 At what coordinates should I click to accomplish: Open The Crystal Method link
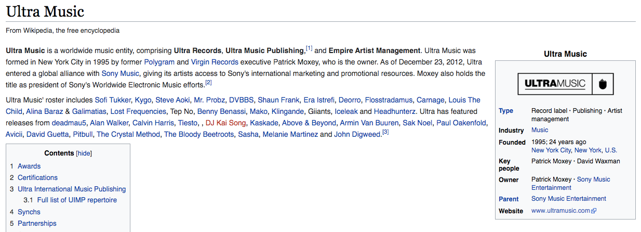(x=128, y=134)
